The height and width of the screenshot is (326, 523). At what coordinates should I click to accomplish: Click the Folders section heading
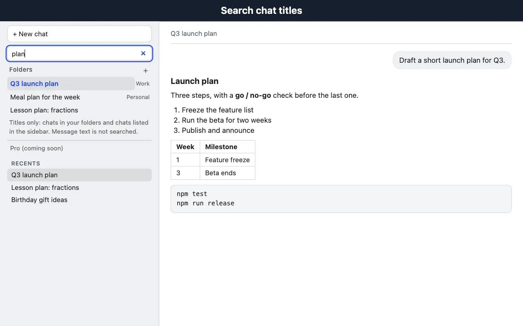21,70
